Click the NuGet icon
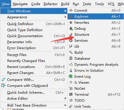124x110 pixels. click(x=71, y=88)
